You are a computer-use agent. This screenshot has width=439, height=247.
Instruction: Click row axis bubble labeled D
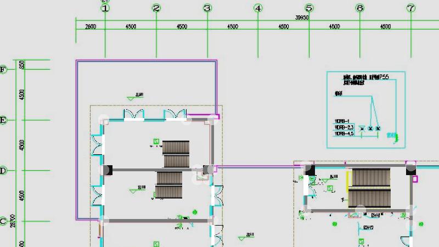point(3,171)
